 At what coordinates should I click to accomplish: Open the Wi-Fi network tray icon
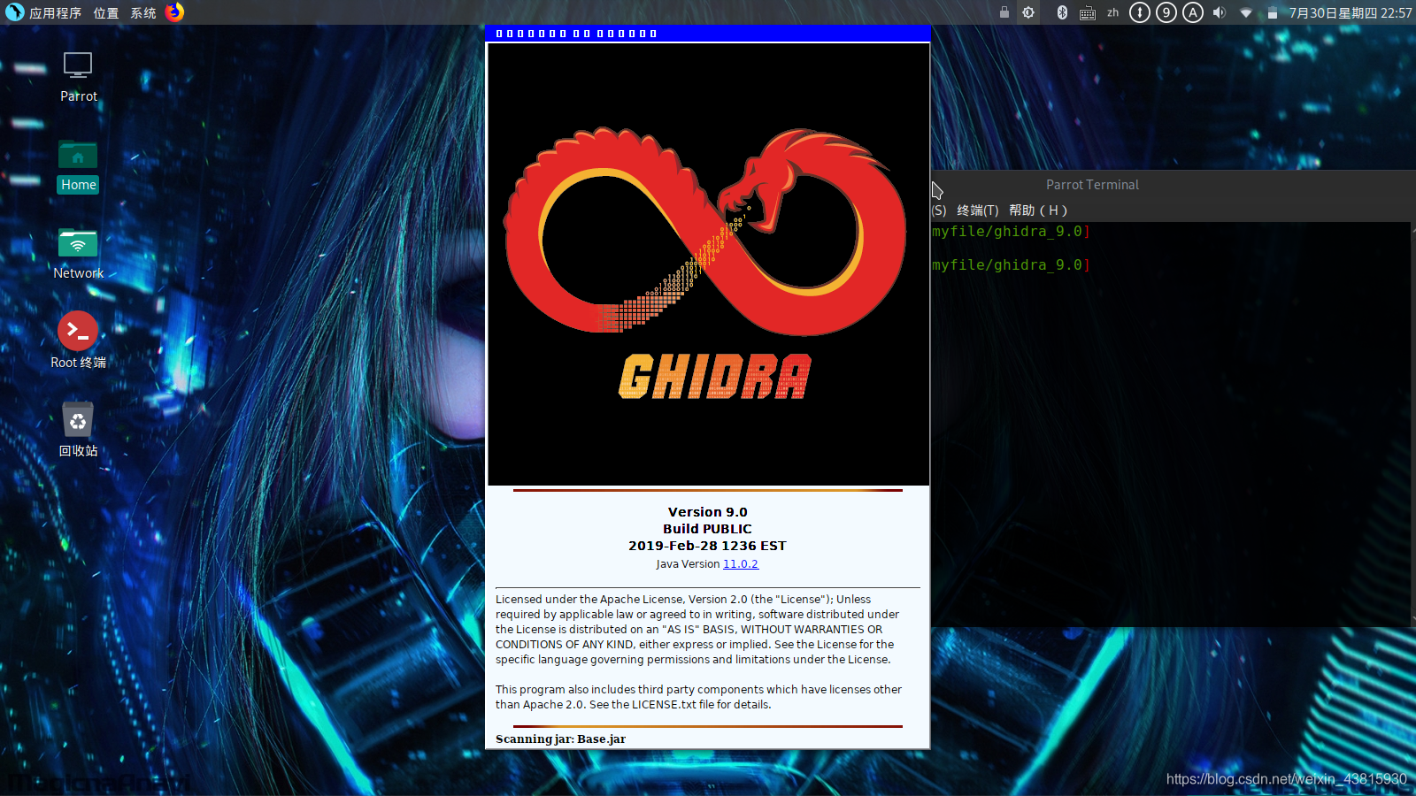coord(1246,12)
